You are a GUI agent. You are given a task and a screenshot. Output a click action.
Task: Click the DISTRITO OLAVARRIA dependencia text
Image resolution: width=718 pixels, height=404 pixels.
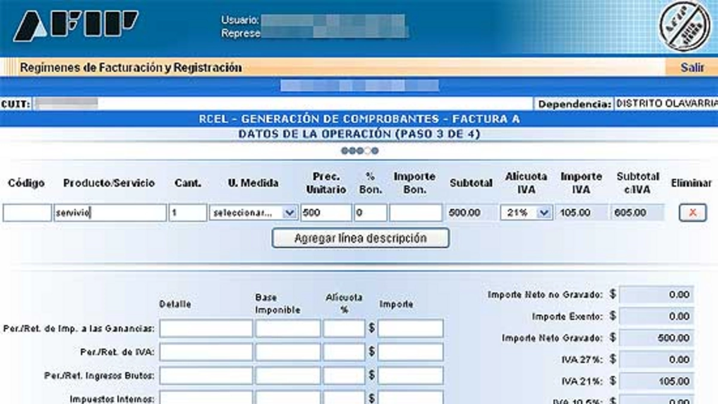coord(666,104)
